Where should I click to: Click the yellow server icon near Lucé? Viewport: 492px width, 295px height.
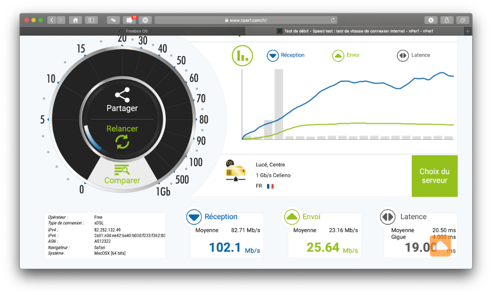(235, 171)
